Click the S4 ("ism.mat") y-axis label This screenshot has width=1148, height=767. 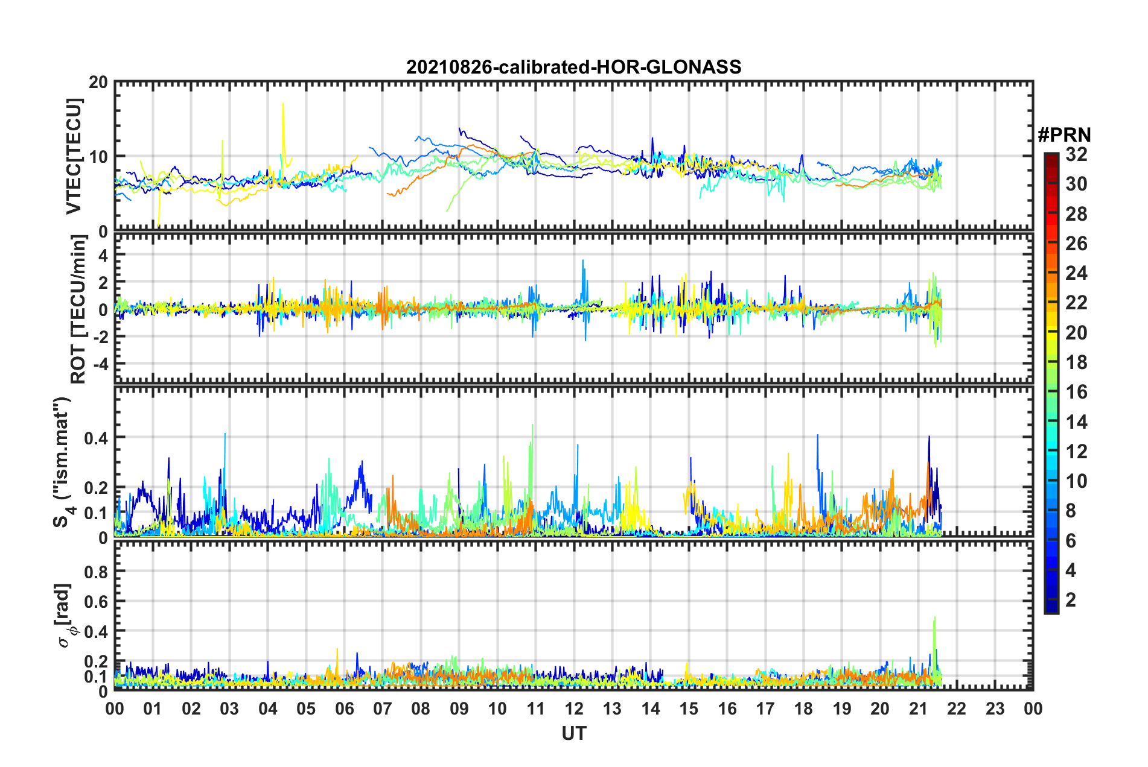62,462
